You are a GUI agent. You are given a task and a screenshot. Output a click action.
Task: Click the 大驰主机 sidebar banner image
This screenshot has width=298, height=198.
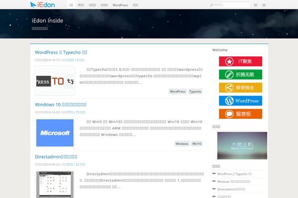click(x=242, y=146)
